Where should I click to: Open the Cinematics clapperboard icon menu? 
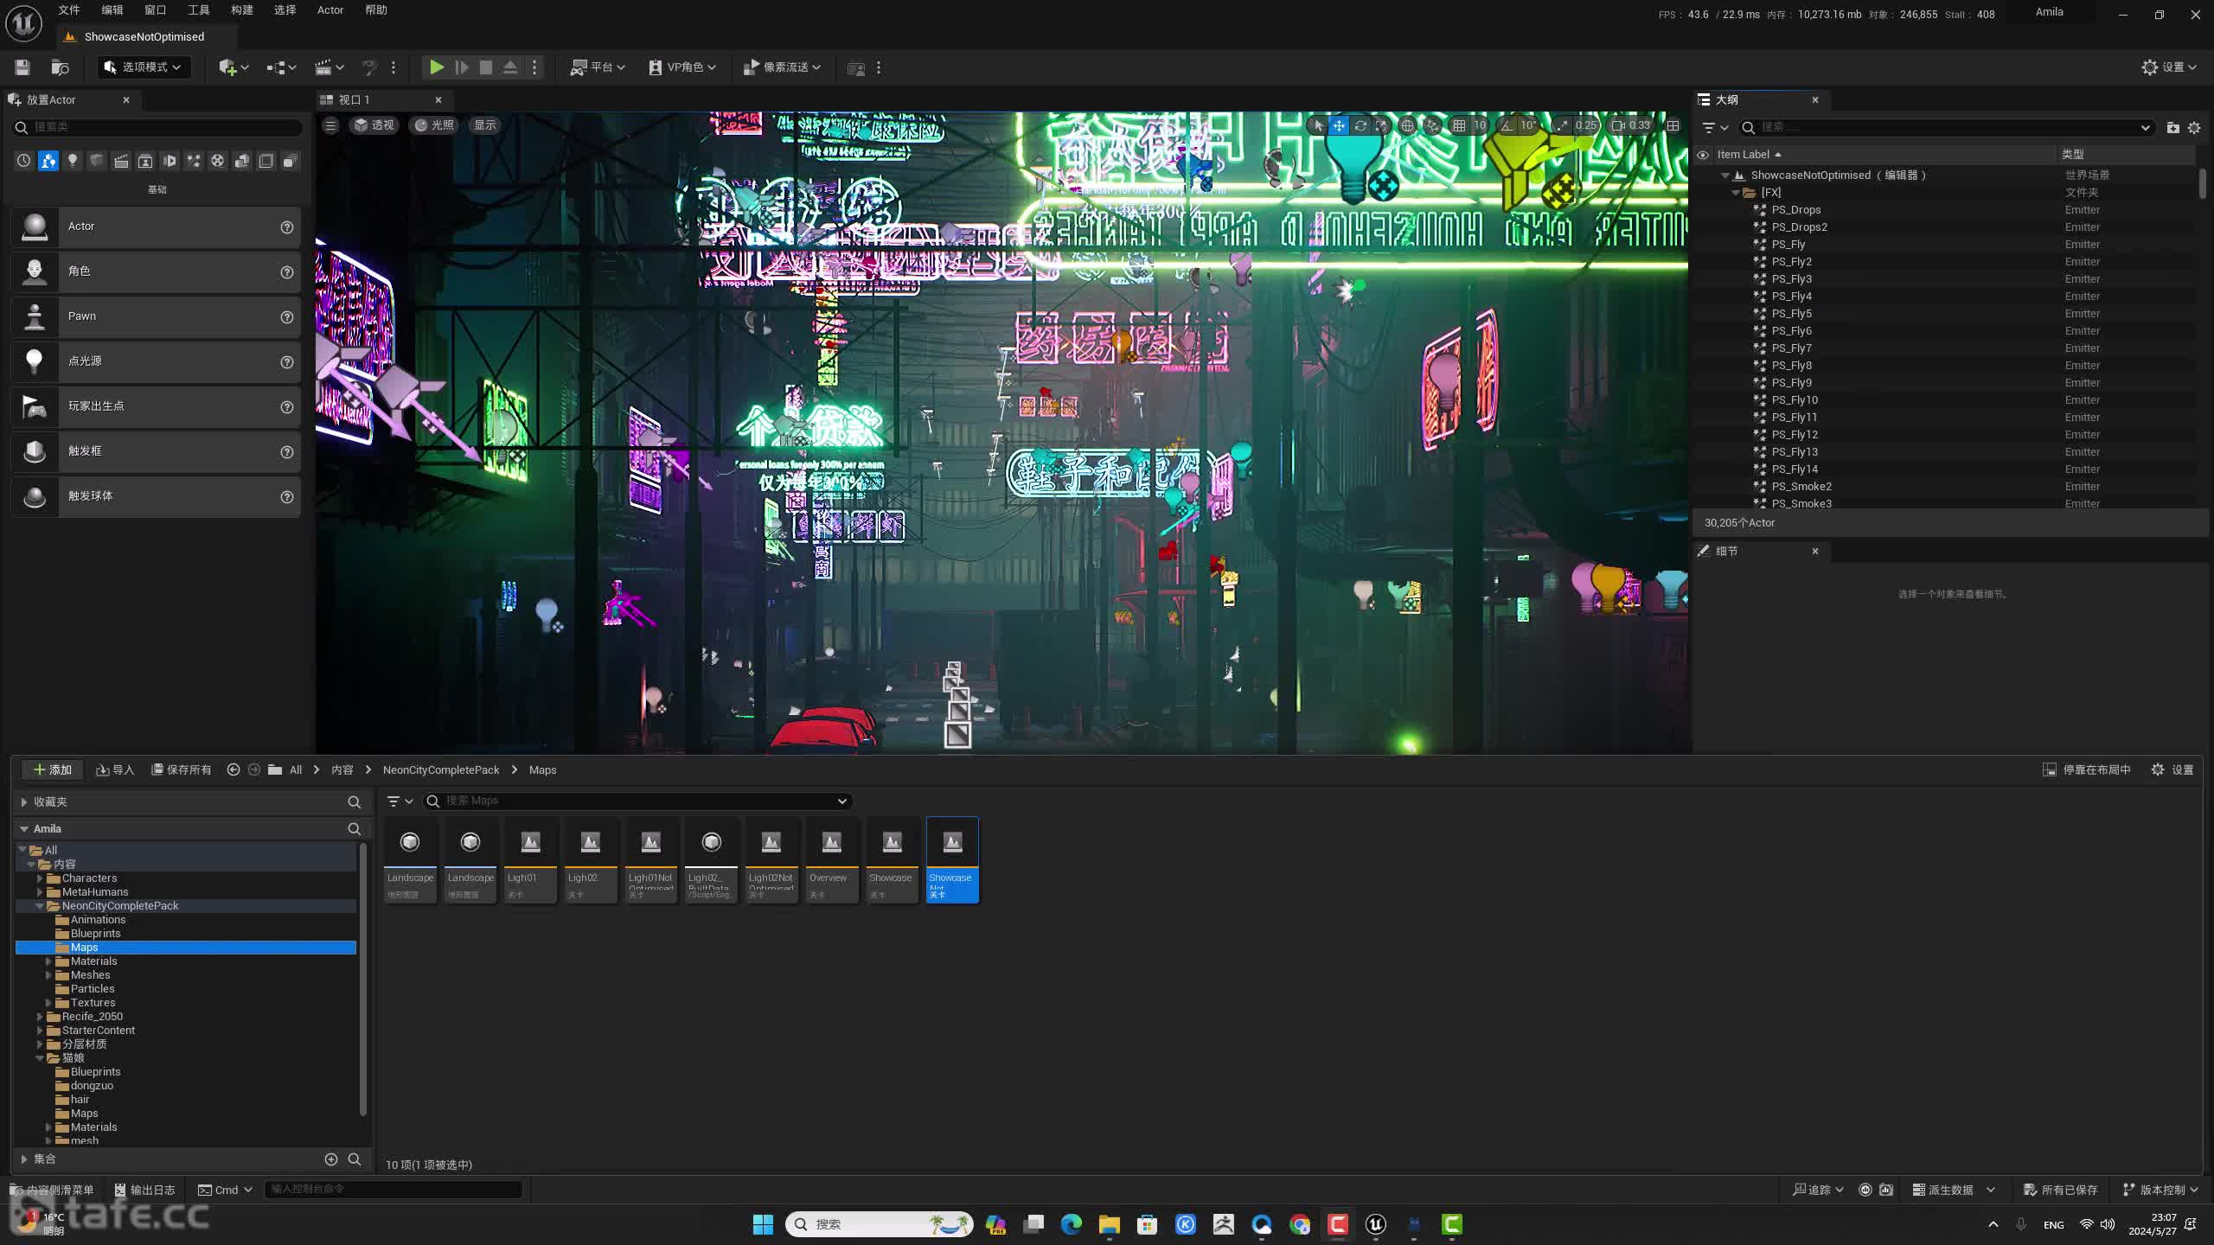click(329, 67)
